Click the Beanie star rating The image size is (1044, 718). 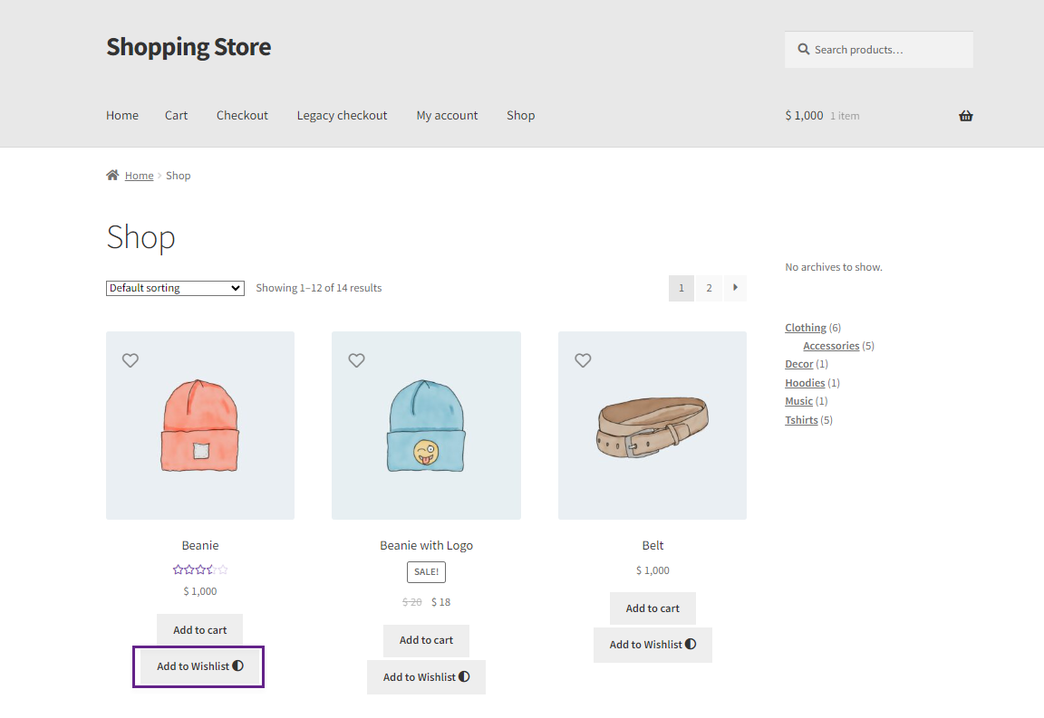[x=199, y=570]
